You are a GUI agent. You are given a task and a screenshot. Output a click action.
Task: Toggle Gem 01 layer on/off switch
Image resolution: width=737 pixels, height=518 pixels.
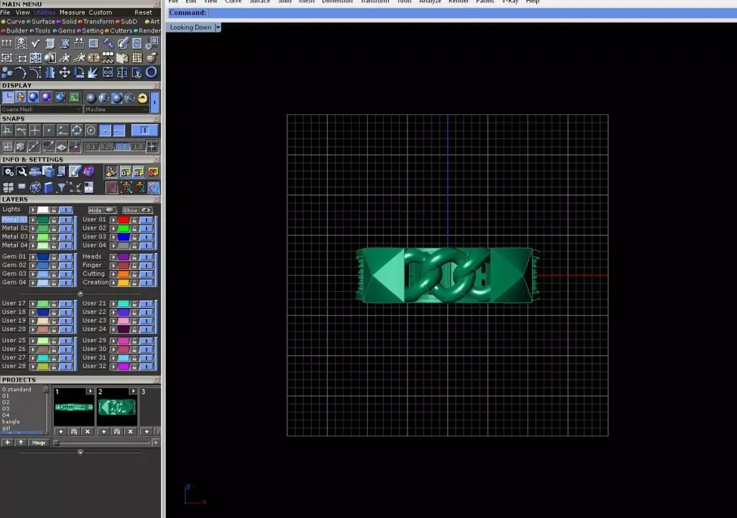tap(66, 257)
